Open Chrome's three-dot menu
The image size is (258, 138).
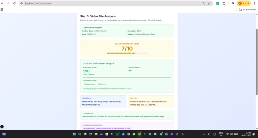pyautogui.click(x=254, y=3)
